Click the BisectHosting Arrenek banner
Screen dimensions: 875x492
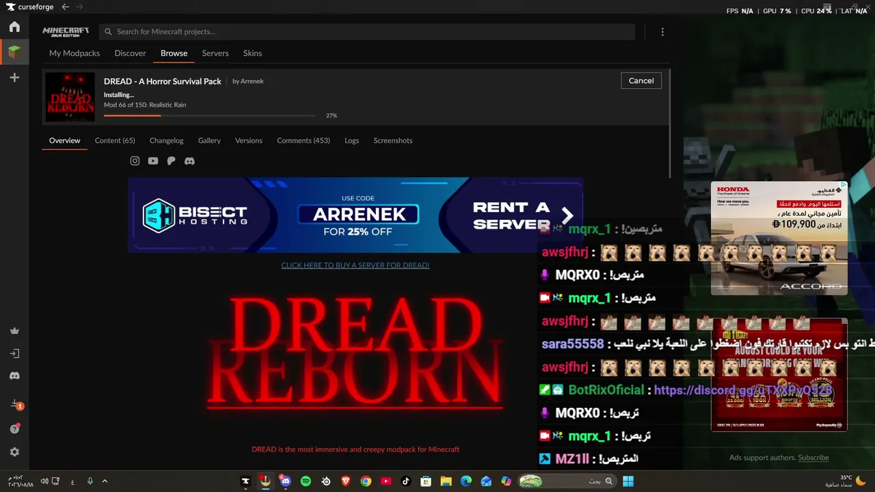click(x=355, y=215)
